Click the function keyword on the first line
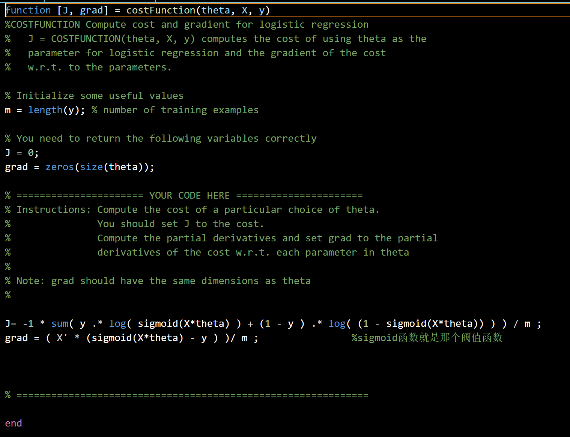The image size is (570, 437). [29, 10]
